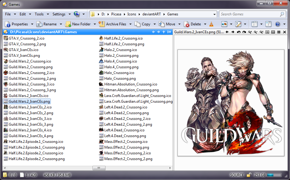Click the Picasa breadcrumb segment
Screen dimensions: 290x180
click(116, 14)
